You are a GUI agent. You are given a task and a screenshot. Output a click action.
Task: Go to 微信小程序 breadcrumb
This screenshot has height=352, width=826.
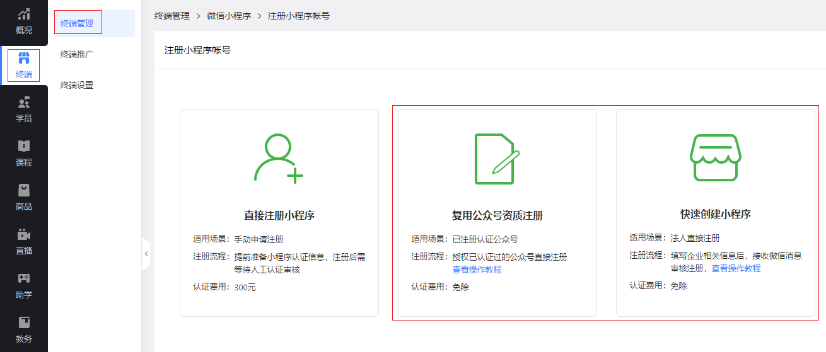[x=229, y=16]
